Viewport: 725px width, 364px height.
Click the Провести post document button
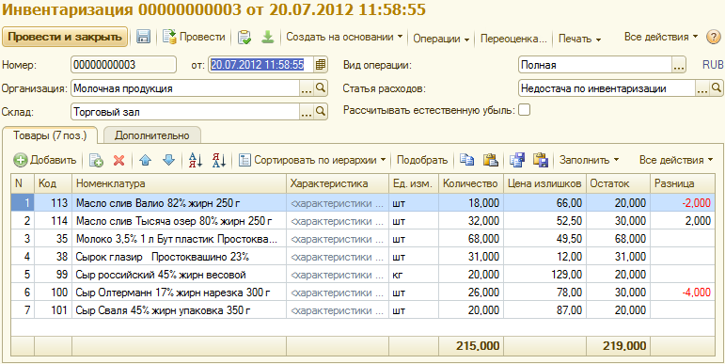pos(195,37)
